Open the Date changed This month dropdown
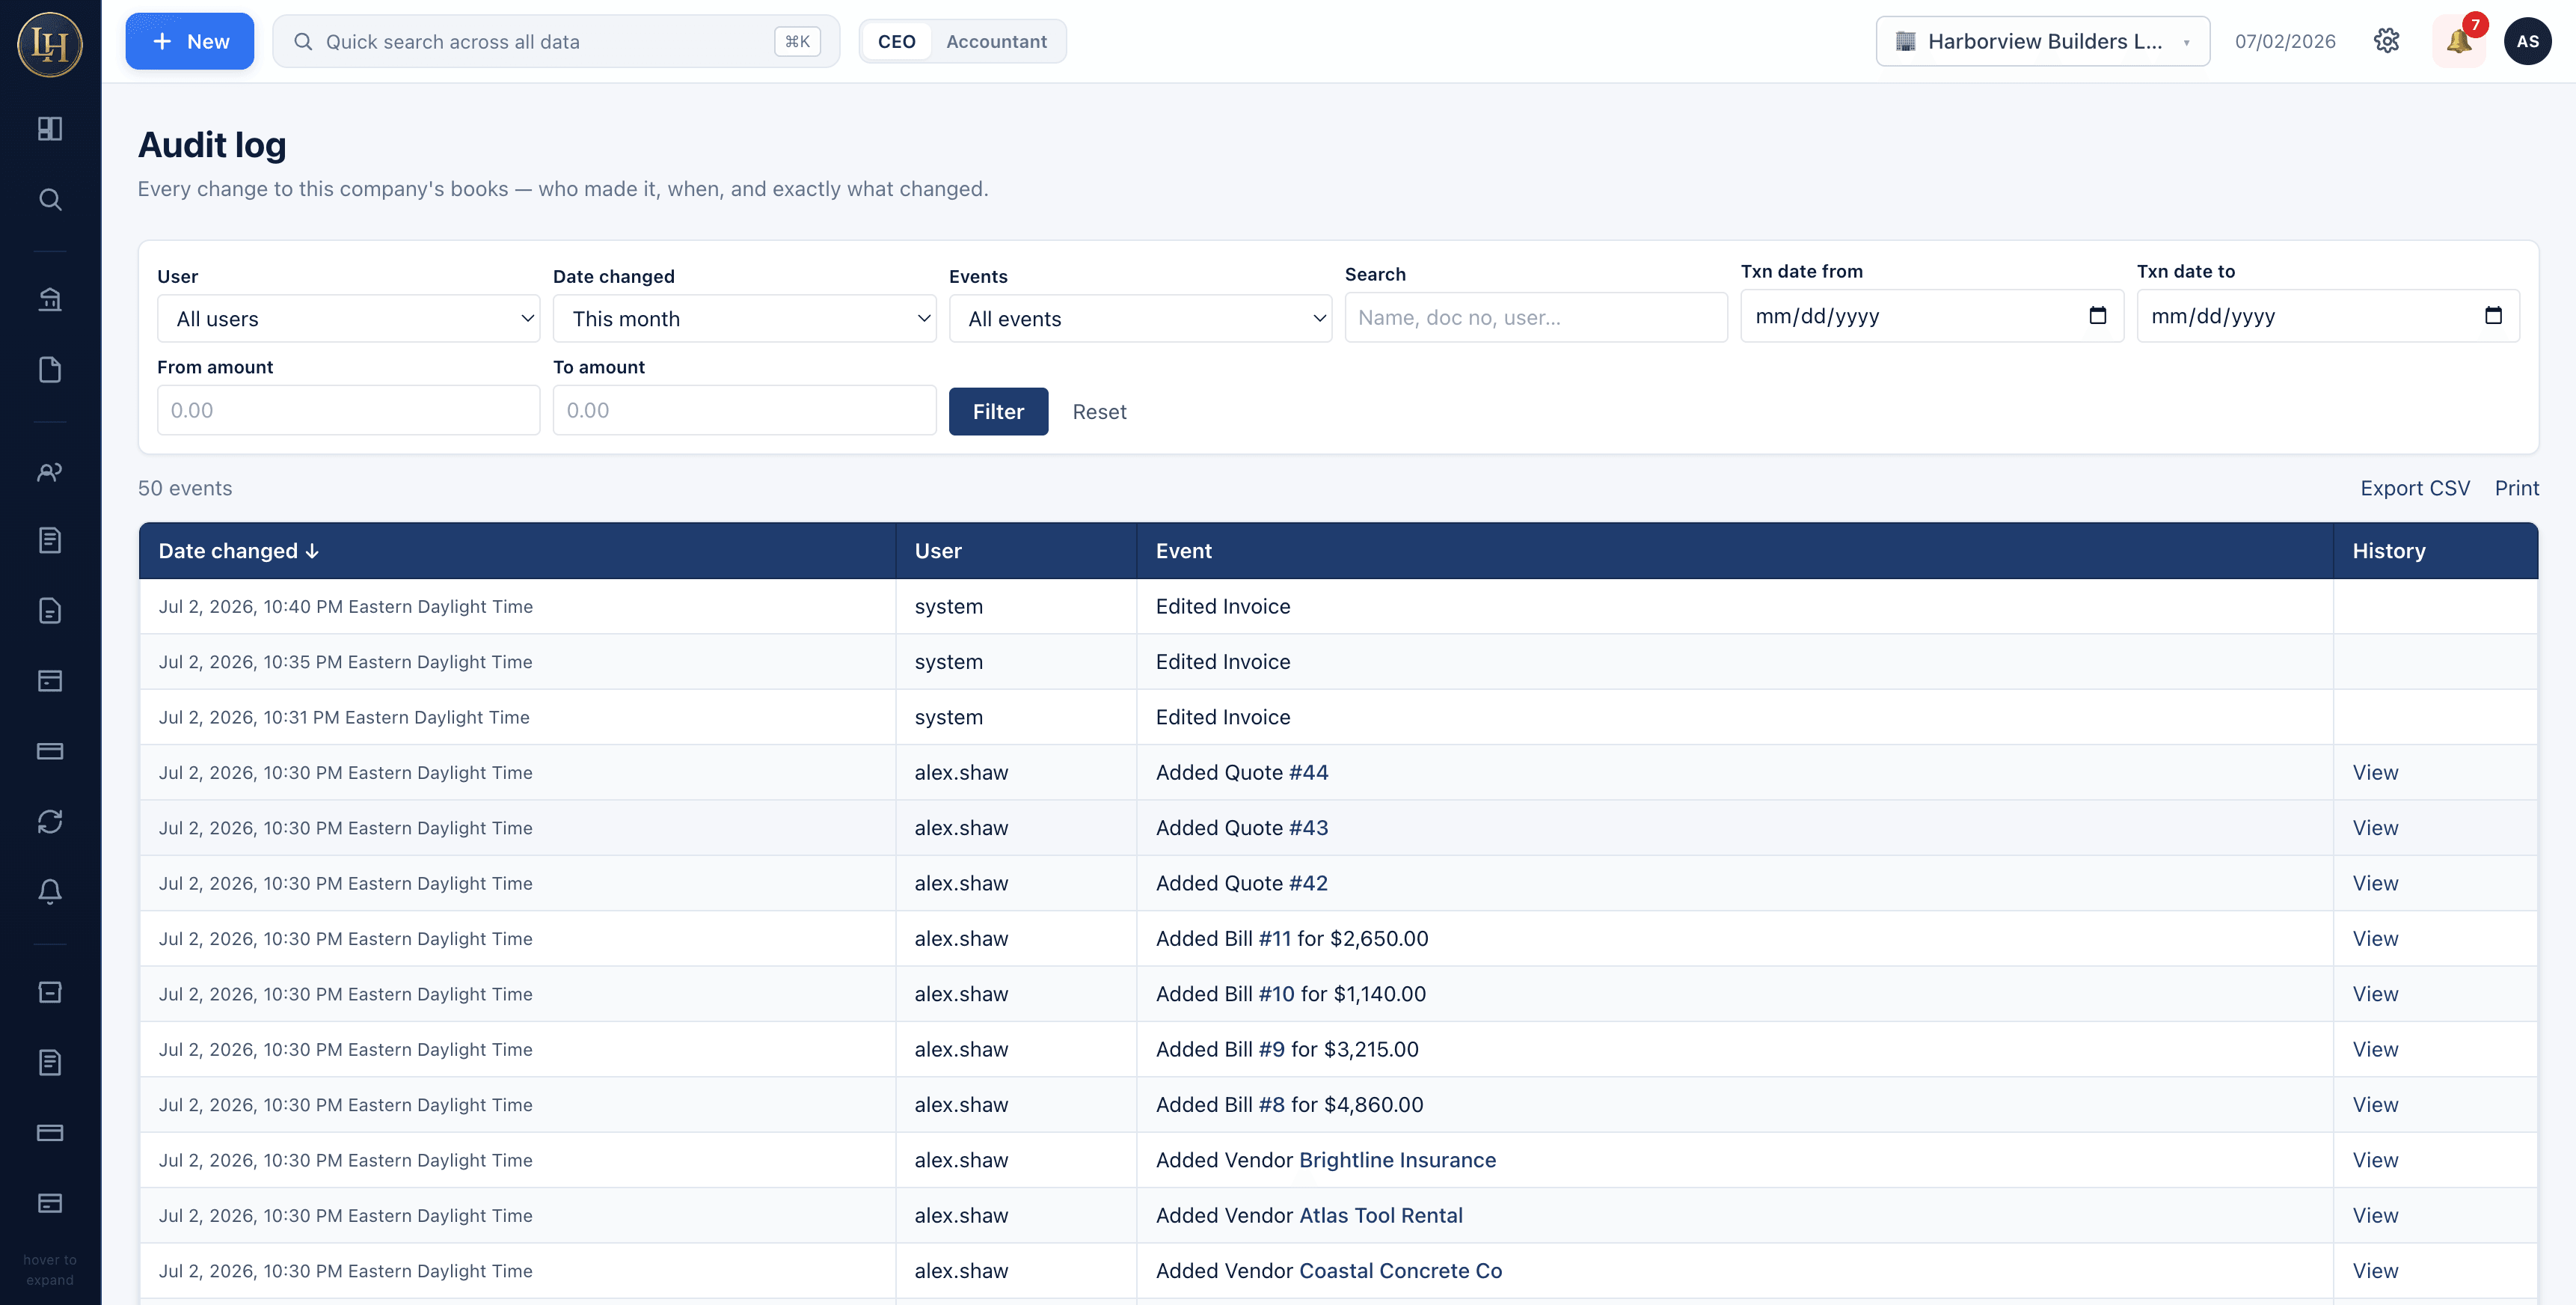This screenshot has width=2576, height=1305. [744, 318]
